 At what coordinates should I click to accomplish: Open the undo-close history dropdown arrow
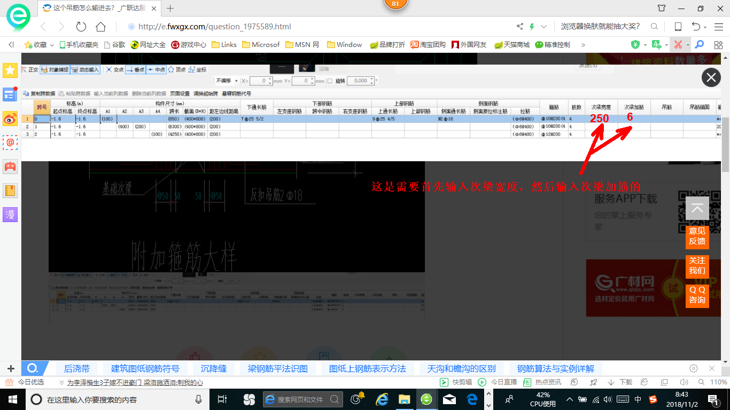pos(705,27)
